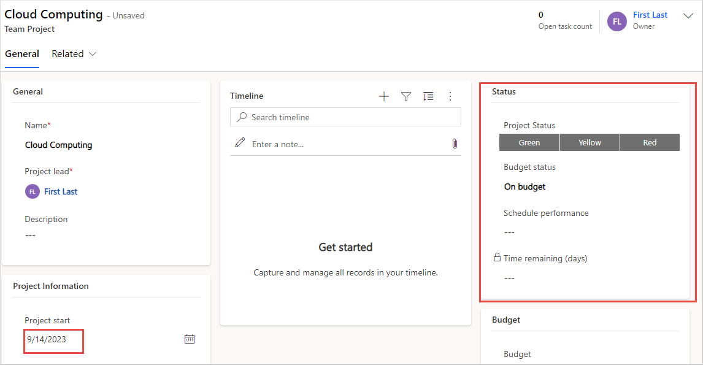Open the timeline filter funnel icon

point(406,96)
